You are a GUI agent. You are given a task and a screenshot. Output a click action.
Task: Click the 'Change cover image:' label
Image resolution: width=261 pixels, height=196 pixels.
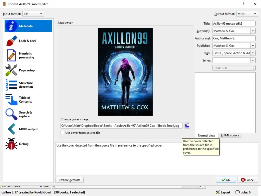point(75,119)
